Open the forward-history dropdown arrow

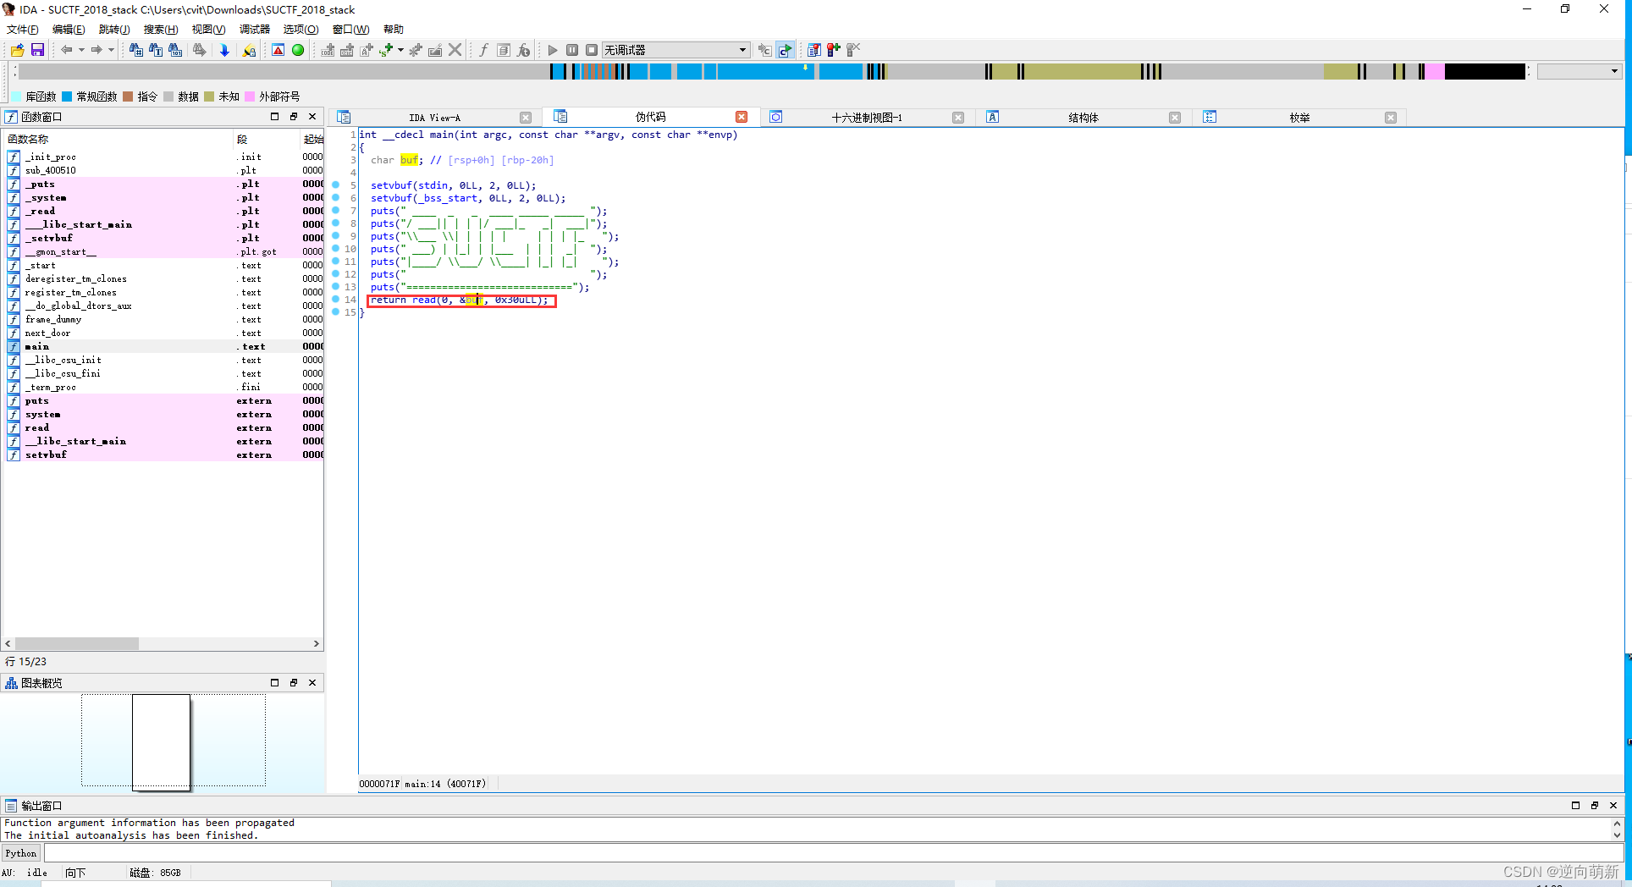(111, 50)
